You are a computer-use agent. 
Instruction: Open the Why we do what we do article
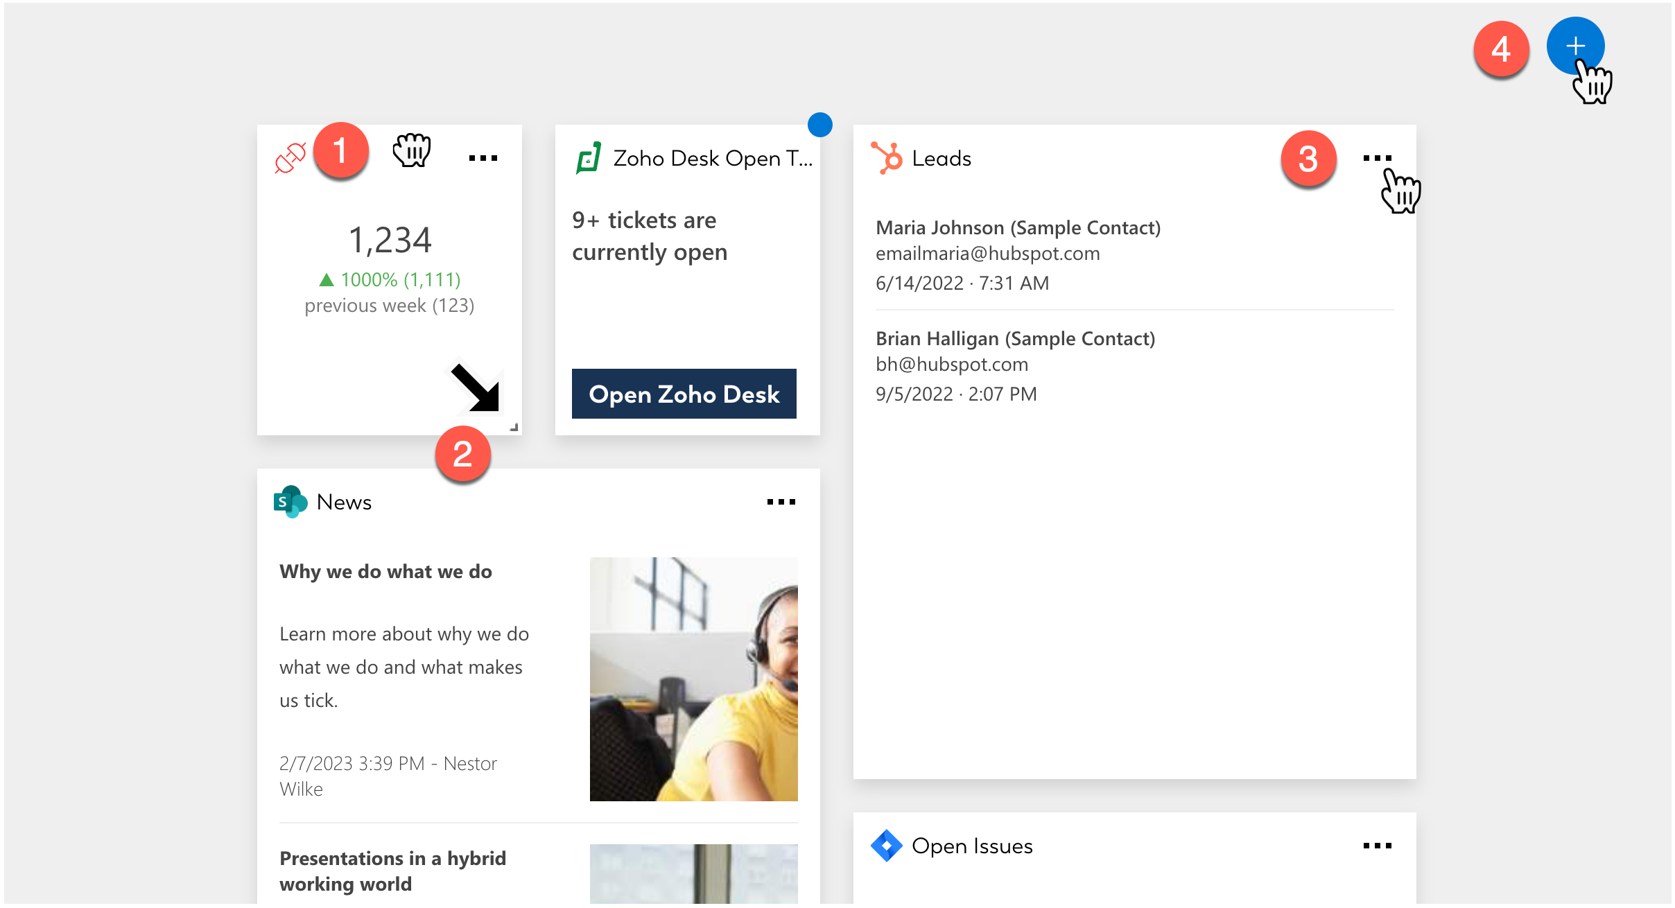(385, 572)
